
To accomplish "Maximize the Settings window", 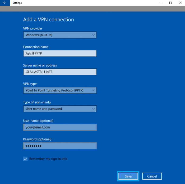I will click(170, 3).
